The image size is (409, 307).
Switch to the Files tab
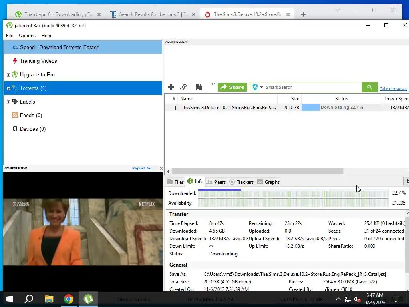[175, 182]
